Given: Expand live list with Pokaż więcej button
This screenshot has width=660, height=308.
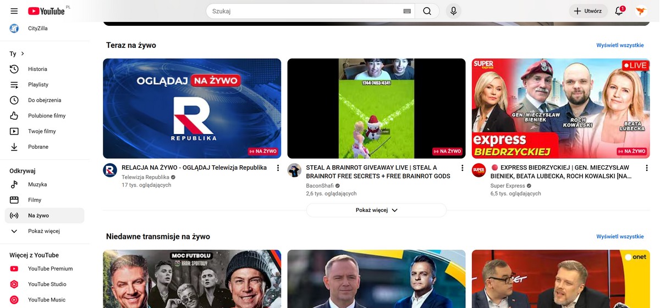Looking at the screenshot, I should coord(376,210).
